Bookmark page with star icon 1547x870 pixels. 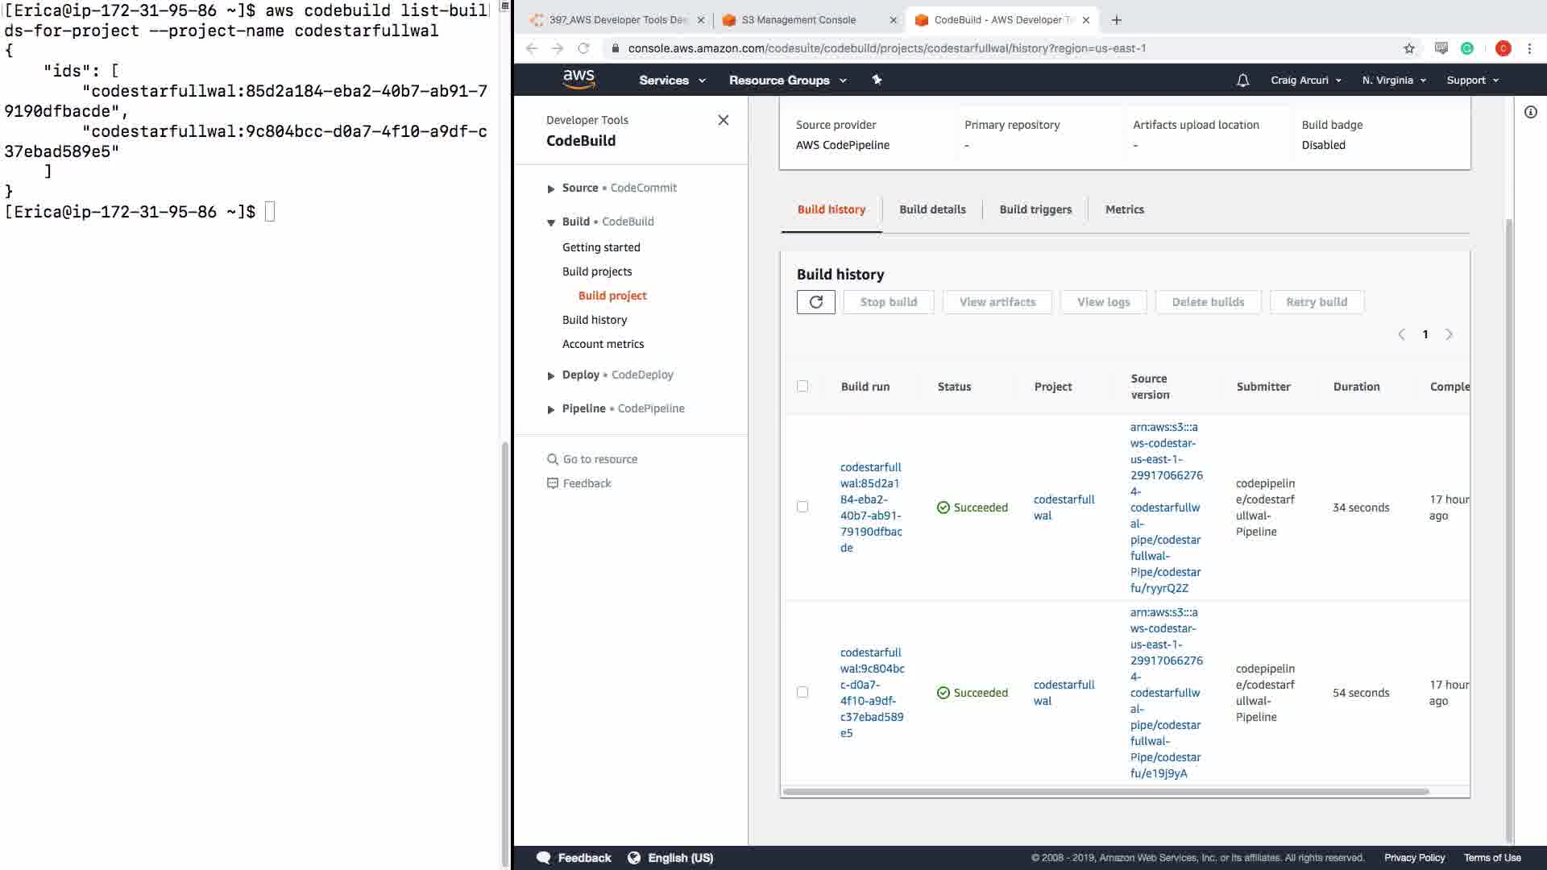[x=1408, y=48]
